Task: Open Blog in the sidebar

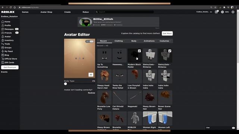Action: [5, 55]
